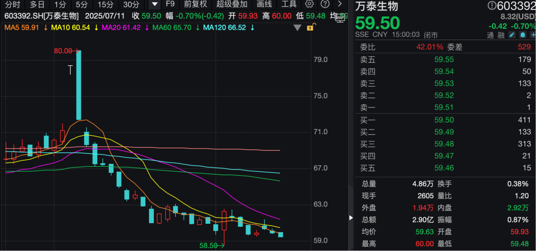Click the 卖一 59.51 order book row
This screenshot has width=536, height=251.
pyautogui.click(x=445, y=108)
